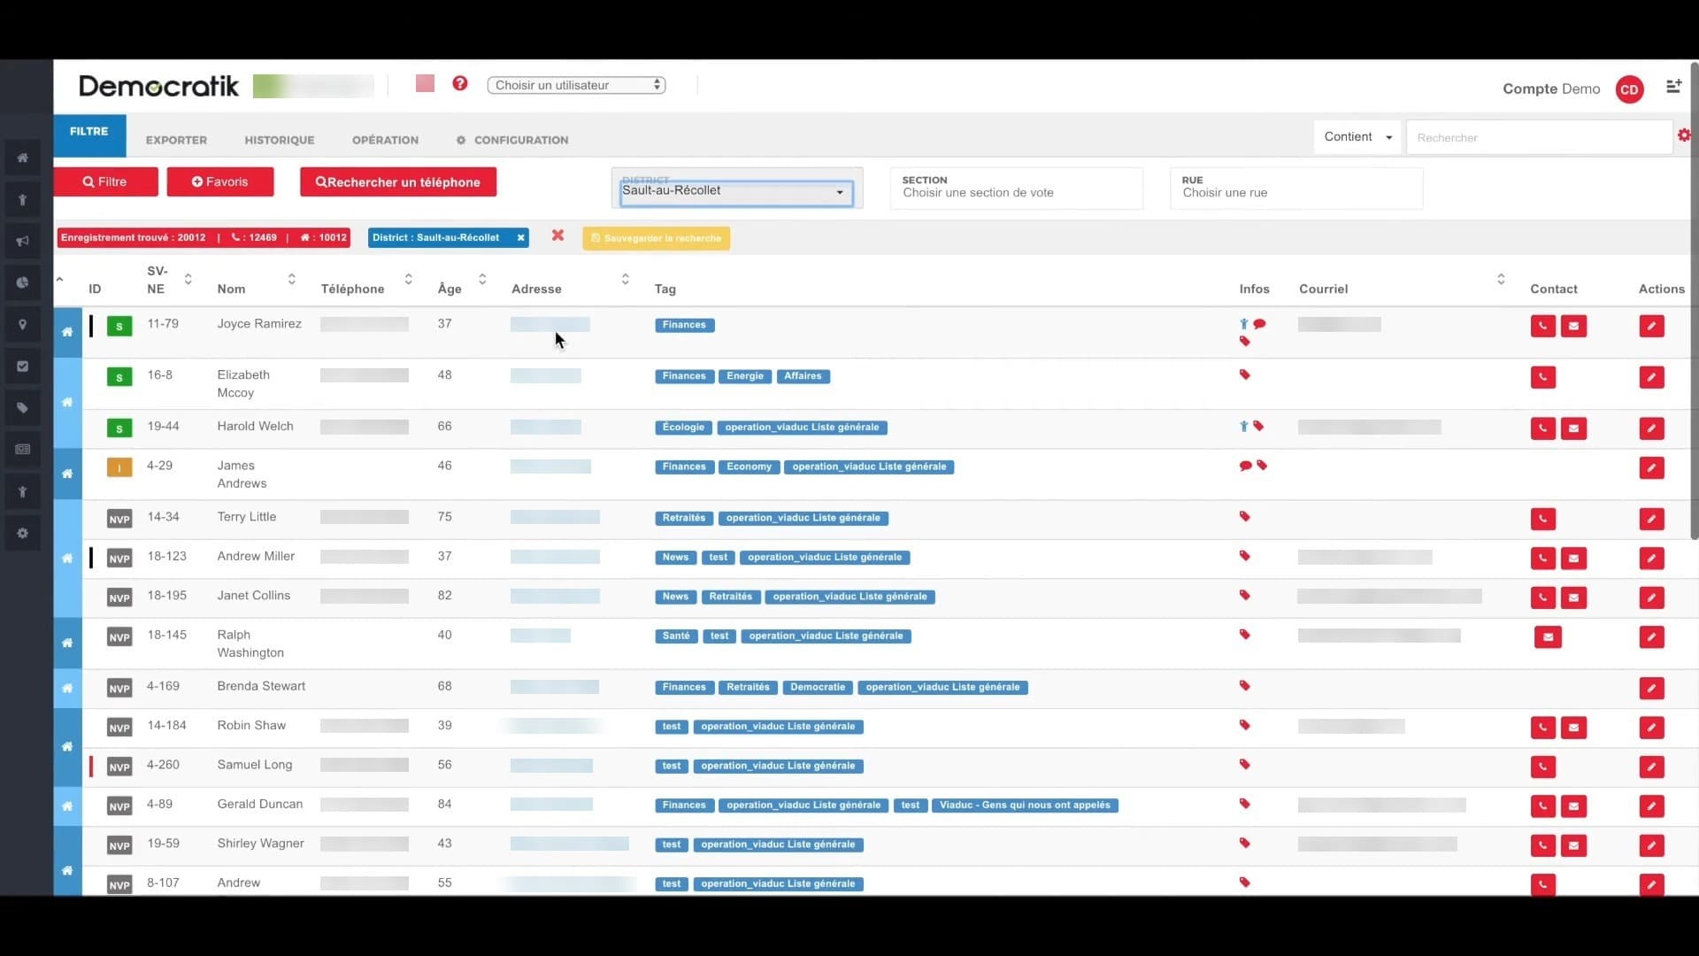Click the name Shirley Wagner
This screenshot has height=956, width=1699.
pos(260,843)
